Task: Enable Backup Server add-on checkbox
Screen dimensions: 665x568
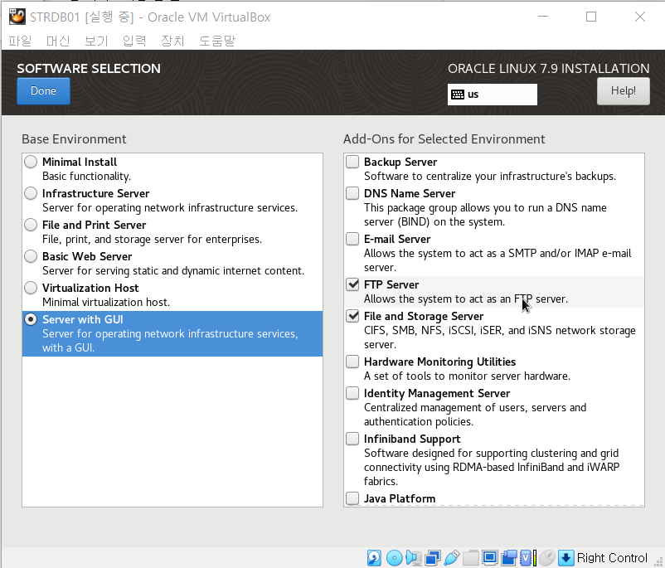Action: coord(352,162)
